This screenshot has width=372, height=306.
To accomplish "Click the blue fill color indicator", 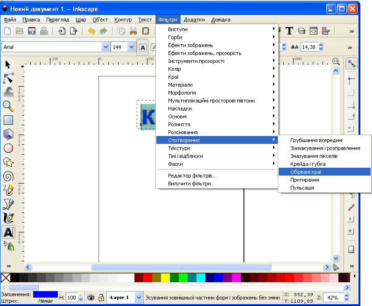I will [x=45, y=294].
